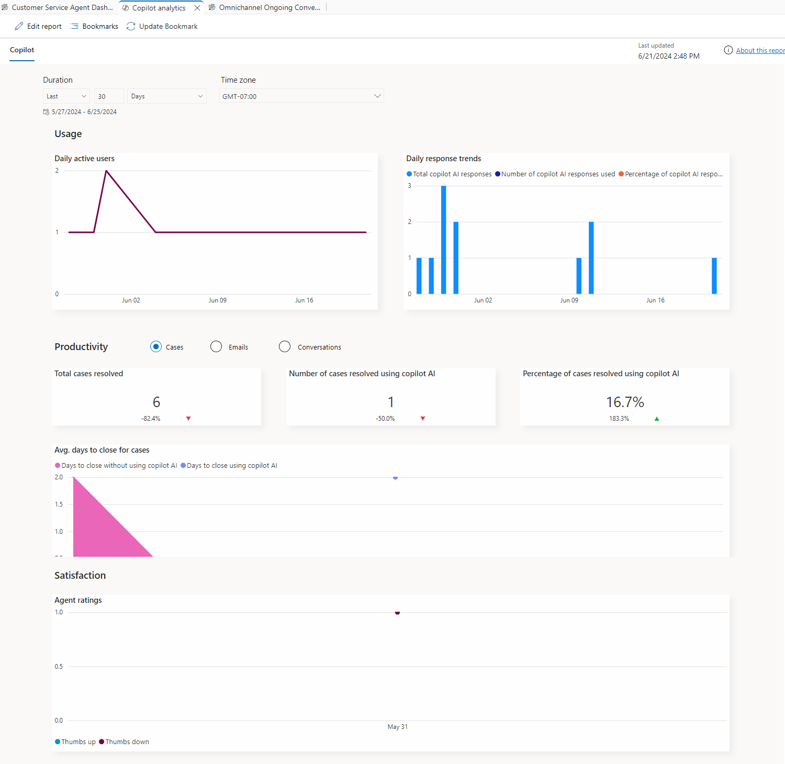Click the Update Bookmark refresh icon

click(x=131, y=26)
